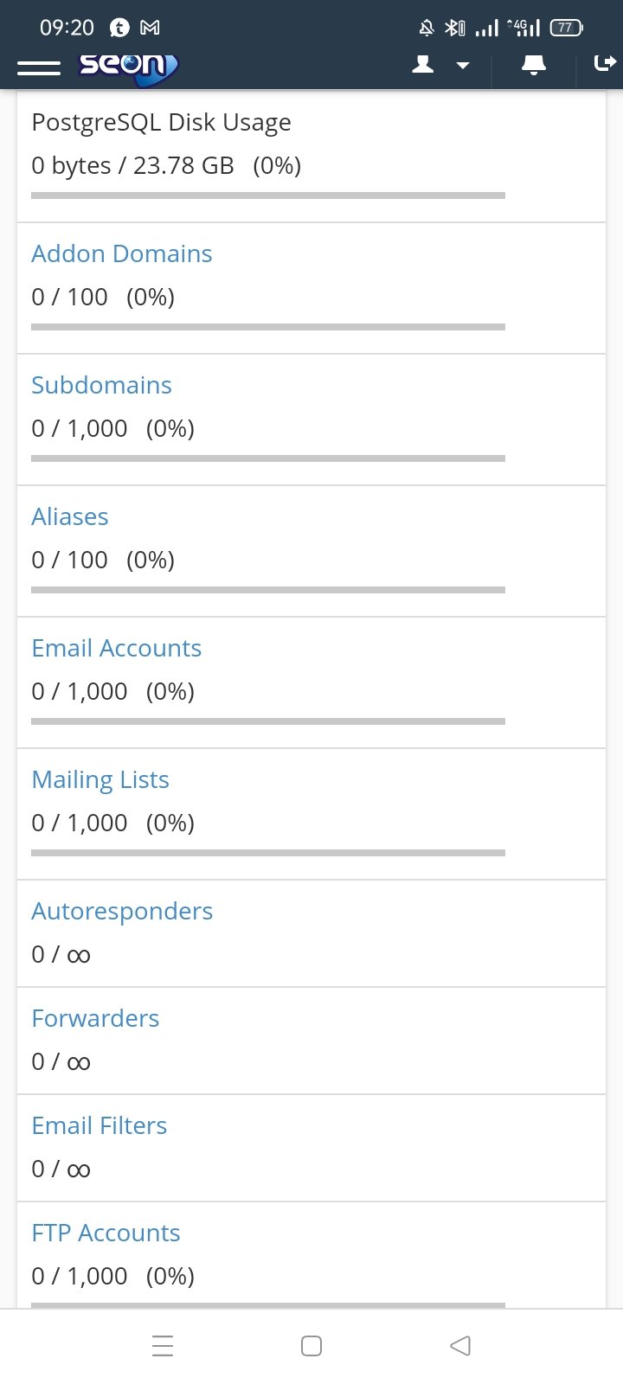Tap the Seon logo in header
The height and width of the screenshot is (1384, 623).
pos(128,67)
